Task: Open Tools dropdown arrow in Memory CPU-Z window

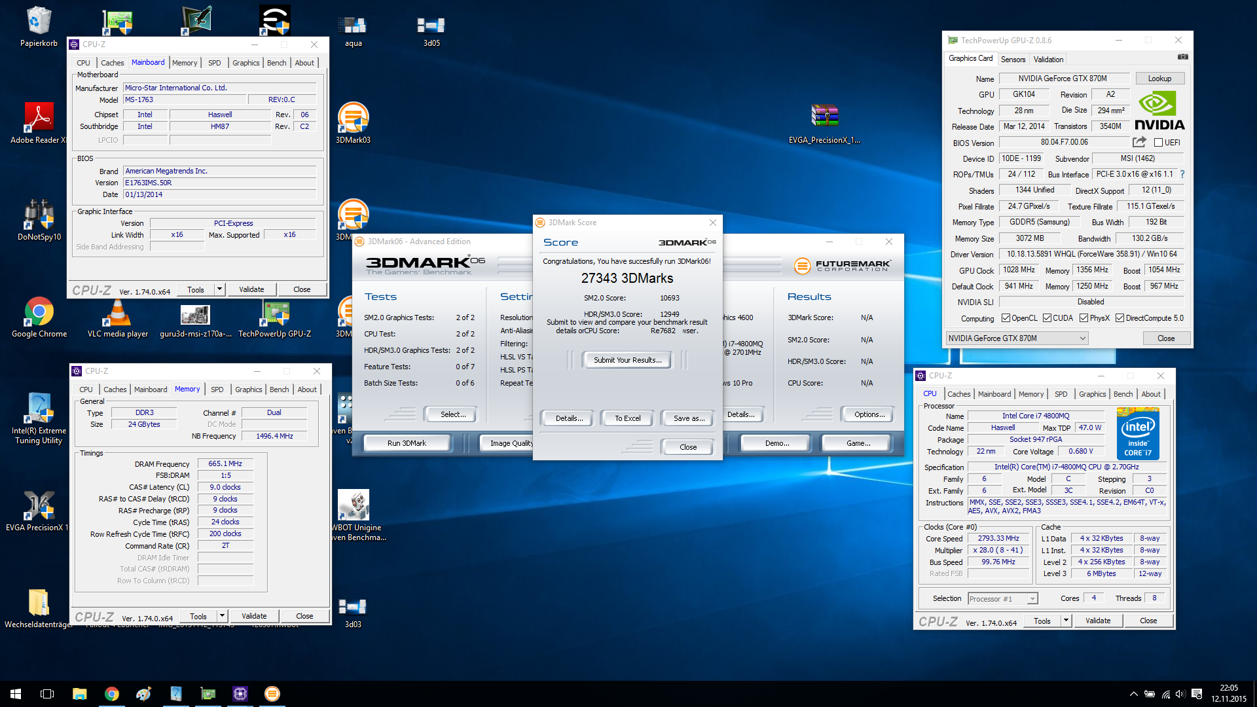Action: click(x=223, y=616)
